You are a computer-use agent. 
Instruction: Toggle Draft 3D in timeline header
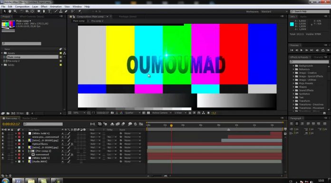click(105, 124)
